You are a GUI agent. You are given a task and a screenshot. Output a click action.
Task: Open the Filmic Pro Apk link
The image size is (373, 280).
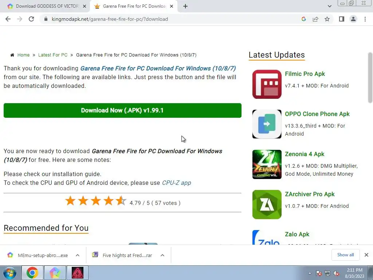305,74
